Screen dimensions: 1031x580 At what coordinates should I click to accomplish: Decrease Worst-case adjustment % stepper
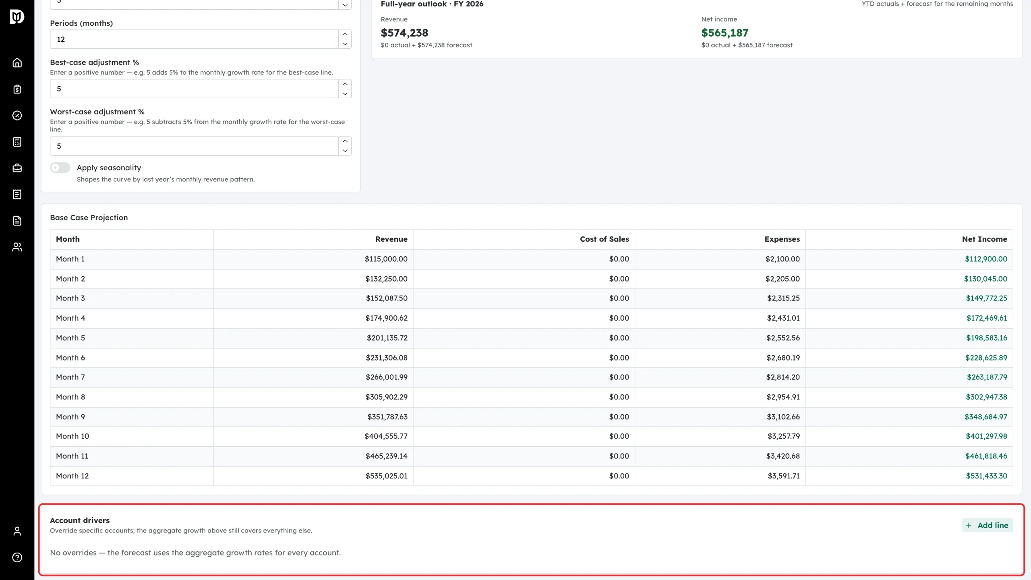(345, 151)
